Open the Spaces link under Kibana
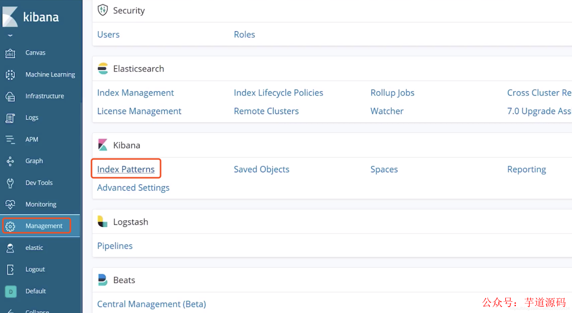Image resolution: width=572 pixels, height=313 pixels. point(384,169)
